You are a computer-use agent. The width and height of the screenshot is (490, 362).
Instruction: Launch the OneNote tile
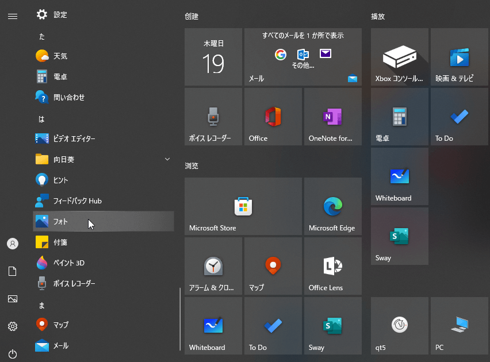(x=332, y=116)
